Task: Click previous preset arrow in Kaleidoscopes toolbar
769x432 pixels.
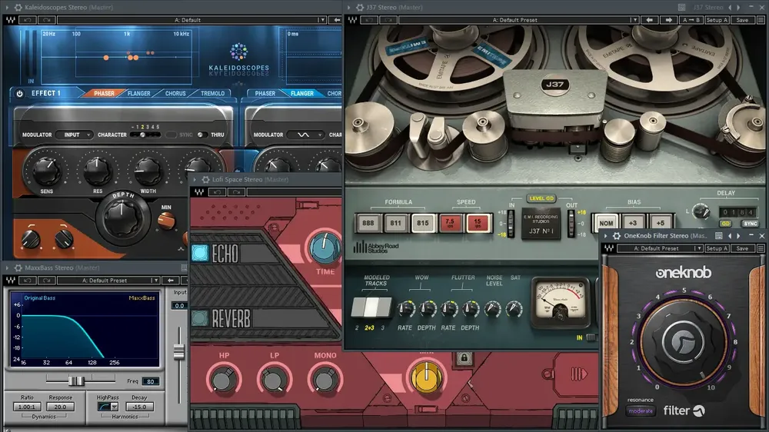Action: (337, 20)
